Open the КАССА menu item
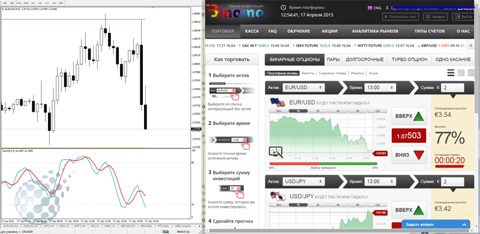Screen dimensions: 480x234 coord(252,31)
